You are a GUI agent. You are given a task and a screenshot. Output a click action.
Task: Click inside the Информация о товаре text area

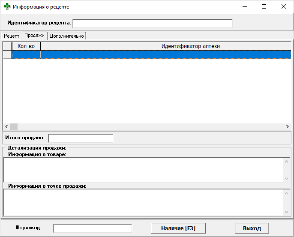(x=143, y=169)
